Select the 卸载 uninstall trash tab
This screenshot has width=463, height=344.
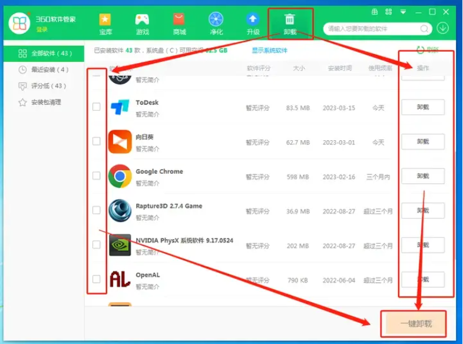click(290, 25)
